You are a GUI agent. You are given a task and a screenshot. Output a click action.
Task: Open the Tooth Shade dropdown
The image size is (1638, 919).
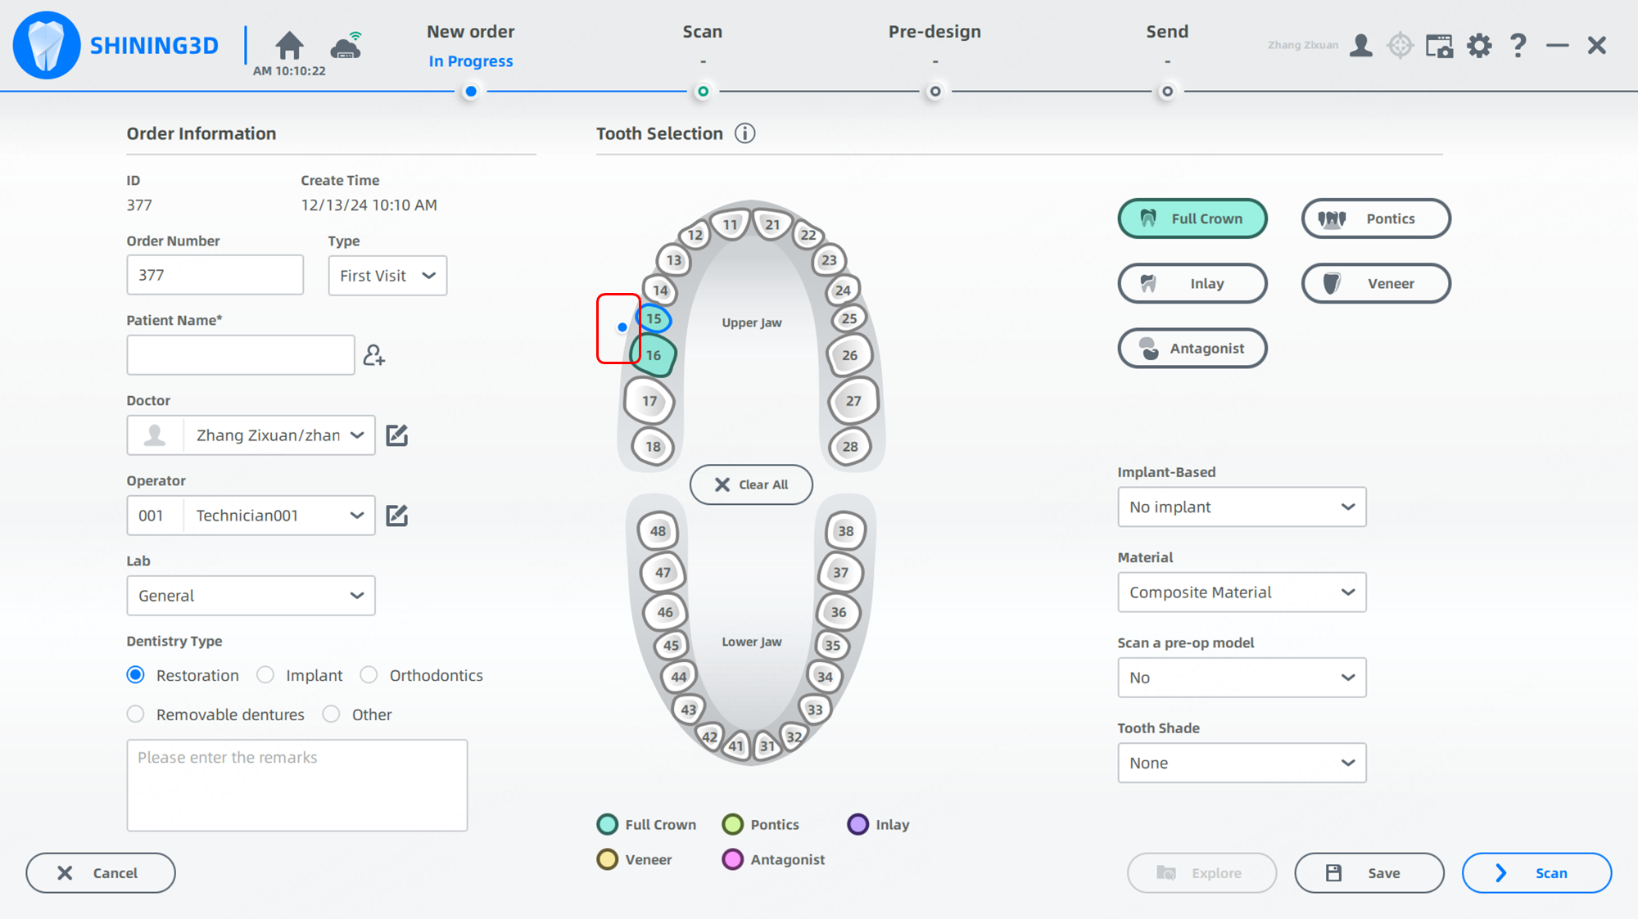(x=1241, y=763)
